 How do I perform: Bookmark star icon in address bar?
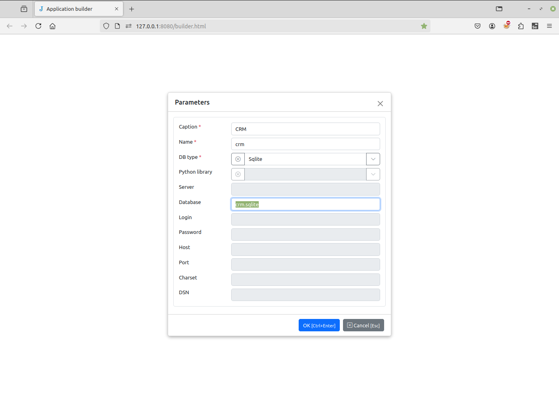pyautogui.click(x=424, y=26)
